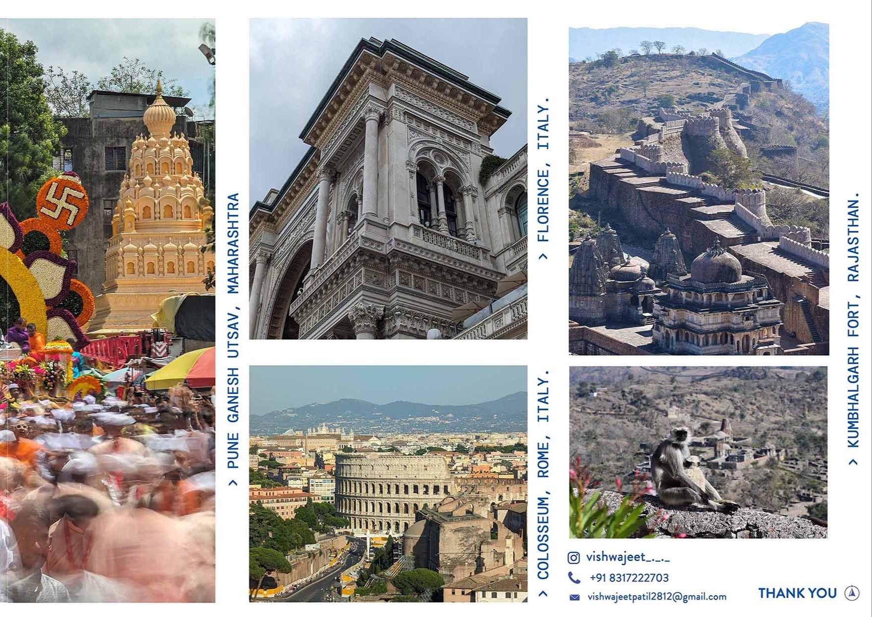Click the phone handset icon

pos(574,578)
